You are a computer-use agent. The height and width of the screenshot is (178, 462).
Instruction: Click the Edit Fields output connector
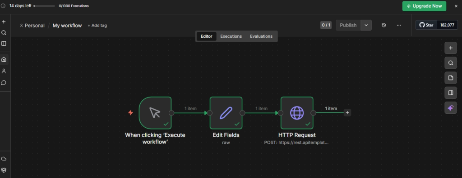point(242,113)
